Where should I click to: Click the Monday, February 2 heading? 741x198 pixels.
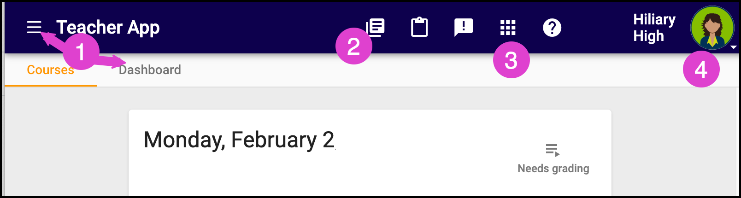(x=239, y=140)
